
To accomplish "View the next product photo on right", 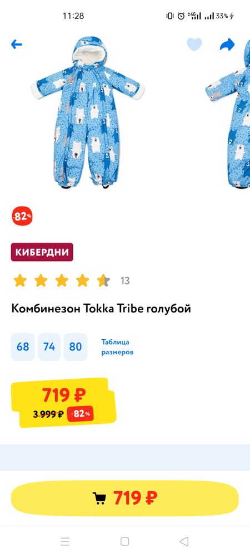I will point(228,113).
